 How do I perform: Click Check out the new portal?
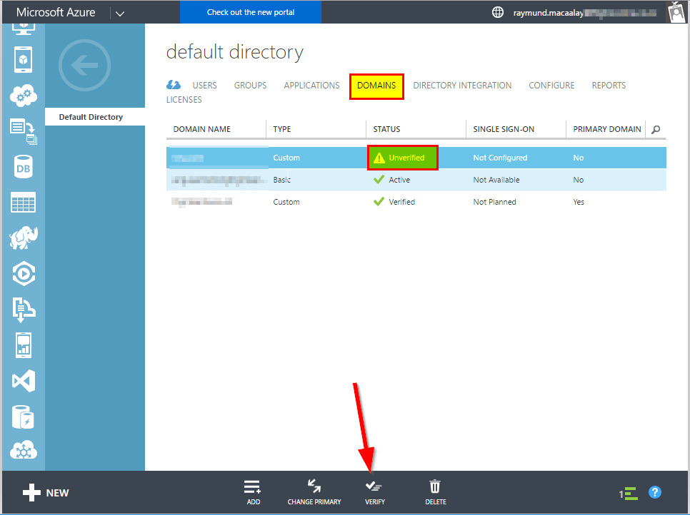click(250, 11)
